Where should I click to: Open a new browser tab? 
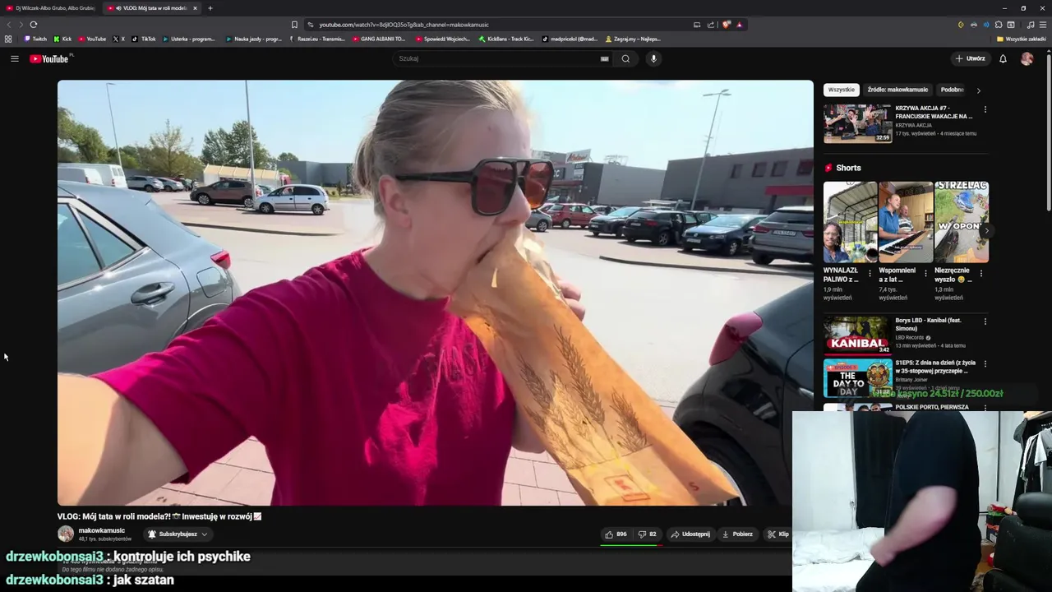click(x=210, y=8)
